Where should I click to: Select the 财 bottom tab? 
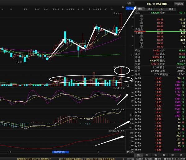coord(173,155)
